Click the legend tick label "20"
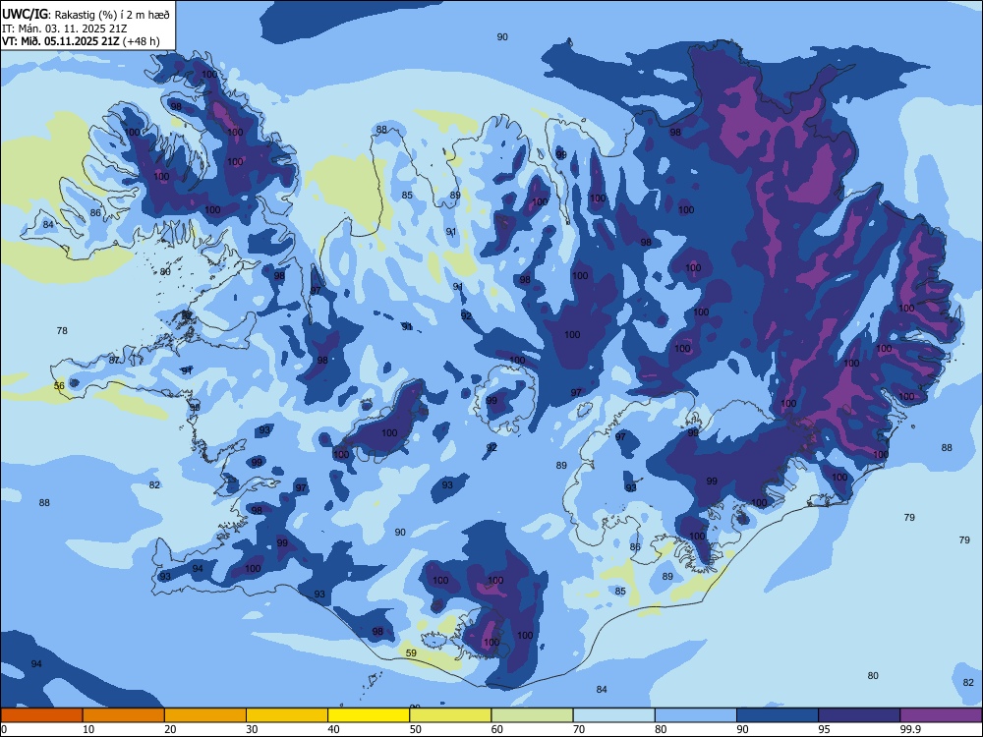 click(170, 729)
